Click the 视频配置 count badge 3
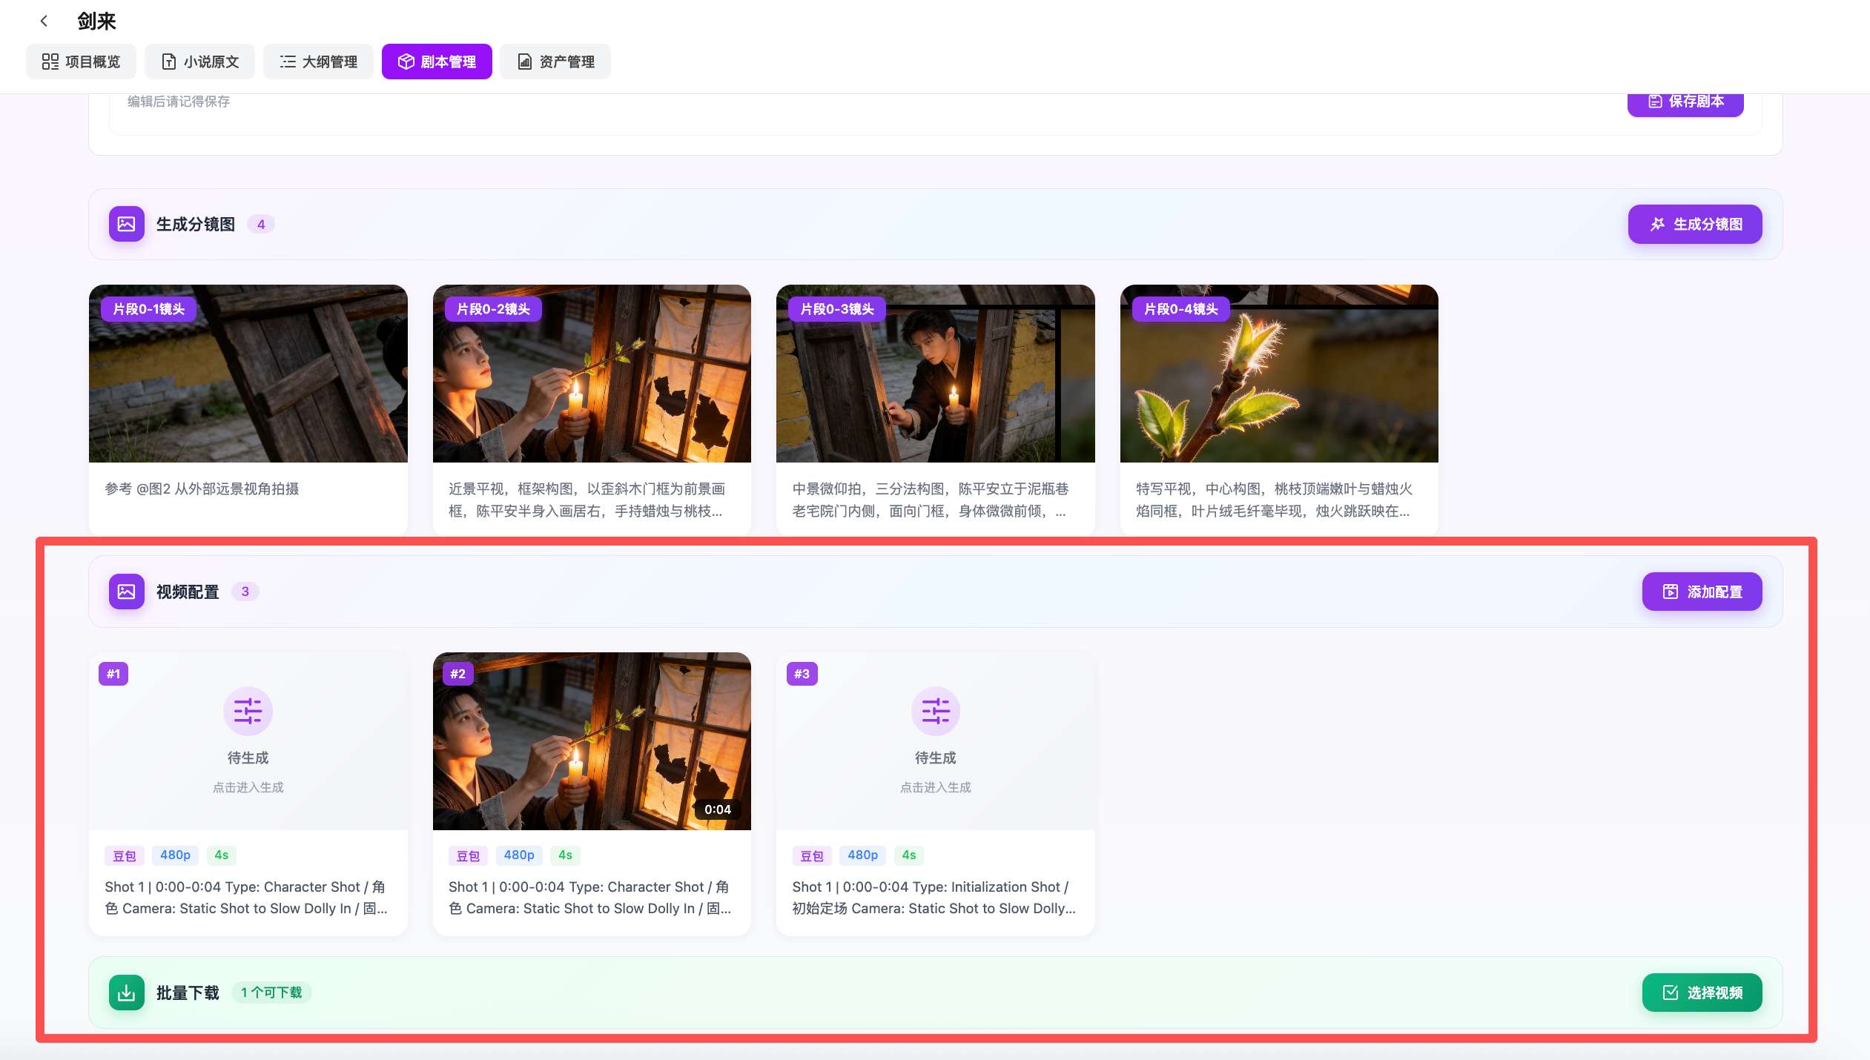 (245, 592)
